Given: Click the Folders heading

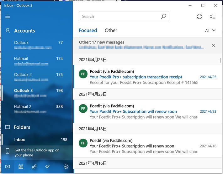Looking at the screenshot, I should 22,127.
